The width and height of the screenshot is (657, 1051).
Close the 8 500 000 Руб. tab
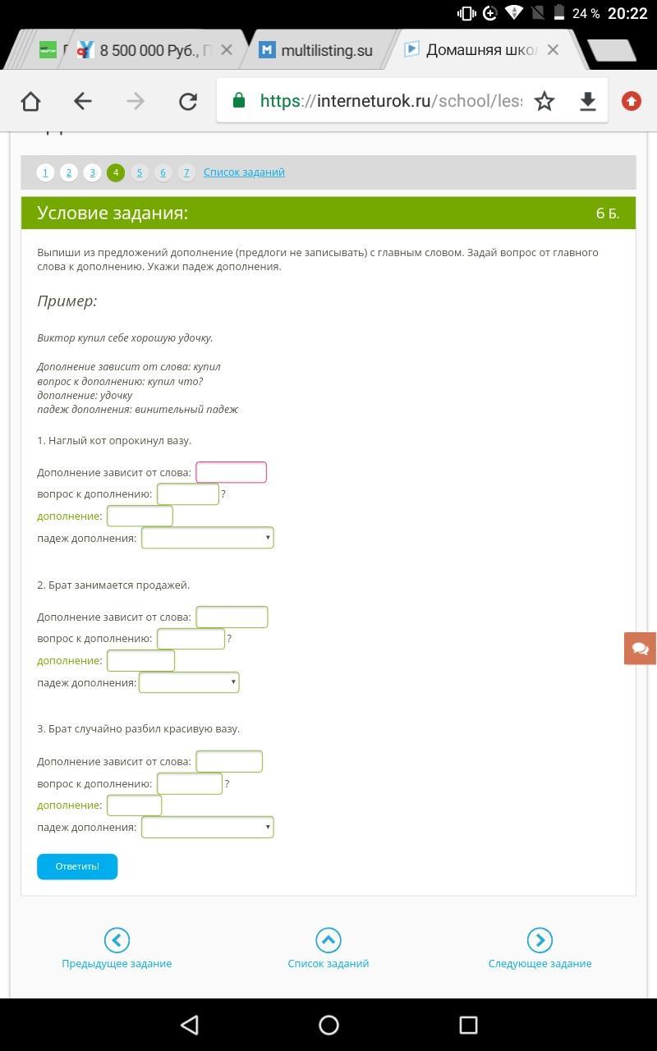coord(227,50)
